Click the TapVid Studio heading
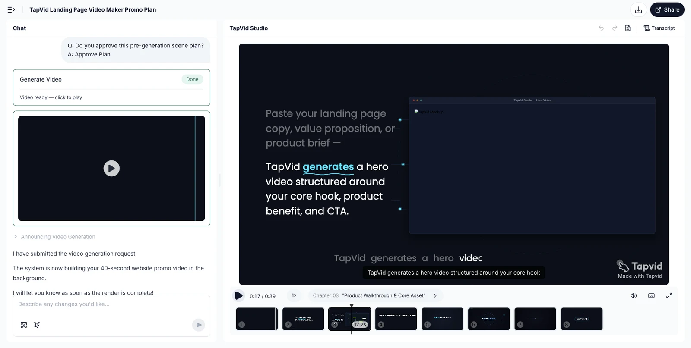691x348 pixels. click(x=249, y=28)
